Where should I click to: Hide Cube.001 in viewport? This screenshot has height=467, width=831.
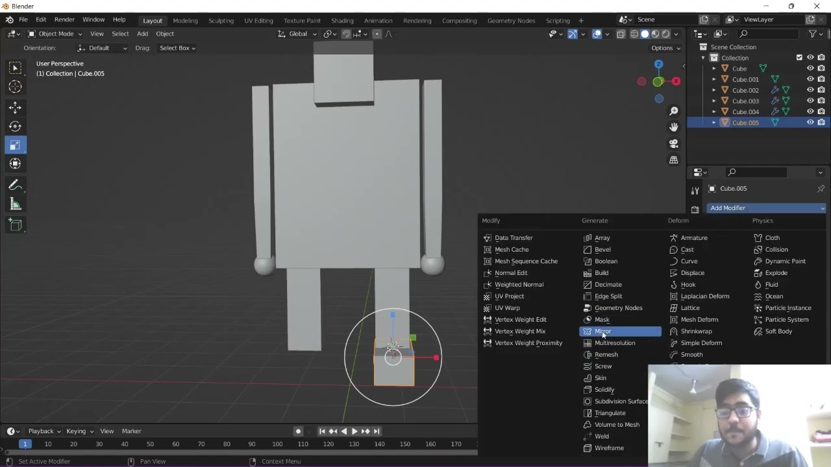(810, 80)
